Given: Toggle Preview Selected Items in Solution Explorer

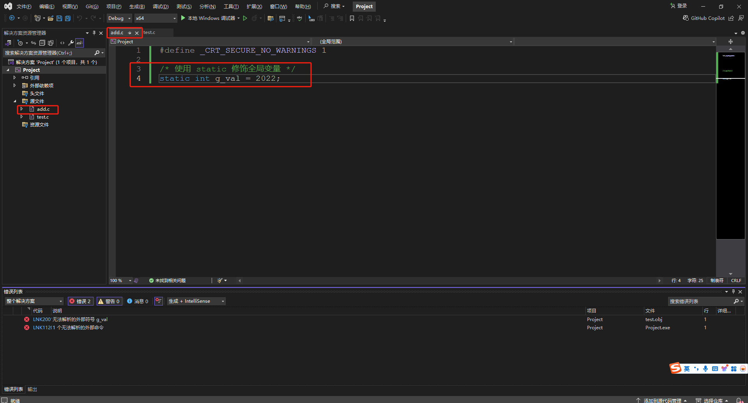Looking at the screenshot, I should pos(80,43).
